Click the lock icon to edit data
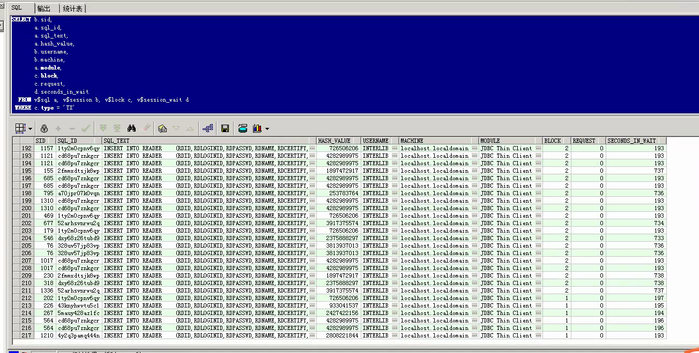699x353 pixels. 44,128
